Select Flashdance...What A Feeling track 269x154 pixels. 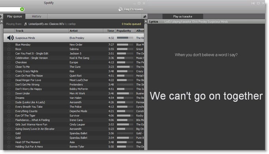pyautogui.click(x=74, y=120)
